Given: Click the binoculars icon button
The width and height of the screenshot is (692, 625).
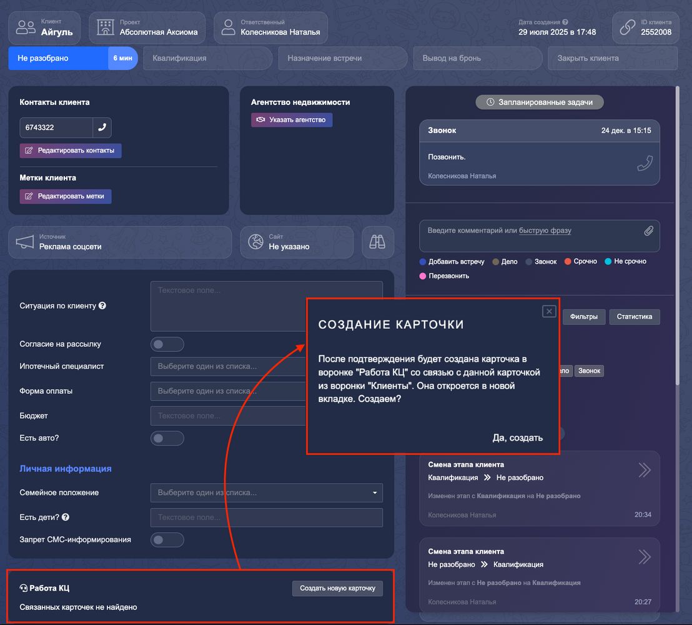Looking at the screenshot, I should 378,242.
